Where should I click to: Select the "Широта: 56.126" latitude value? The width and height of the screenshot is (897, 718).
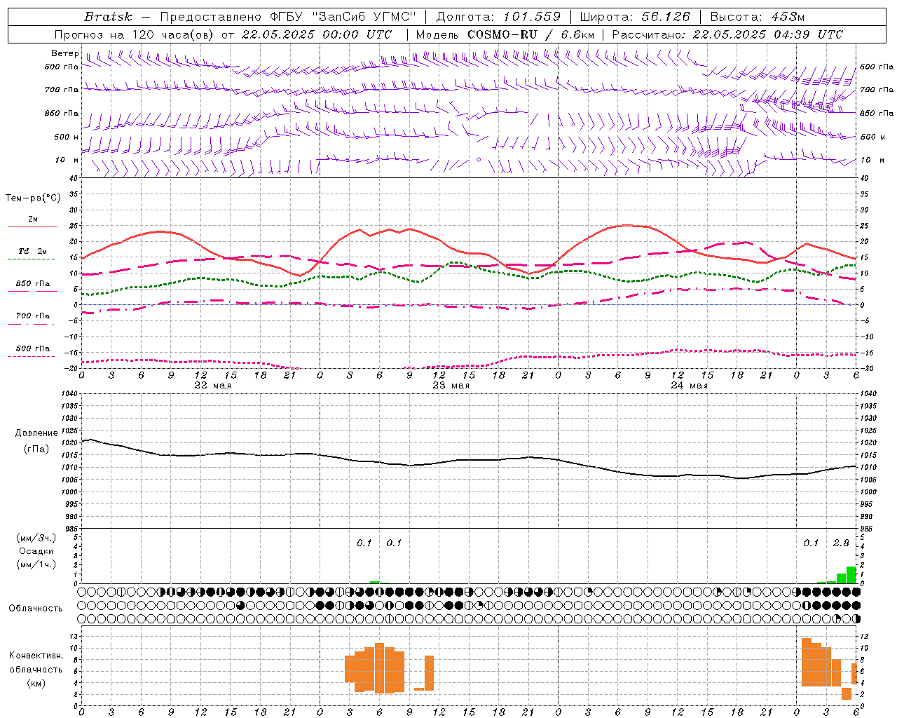pyautogui.click(x=635, y=16)
